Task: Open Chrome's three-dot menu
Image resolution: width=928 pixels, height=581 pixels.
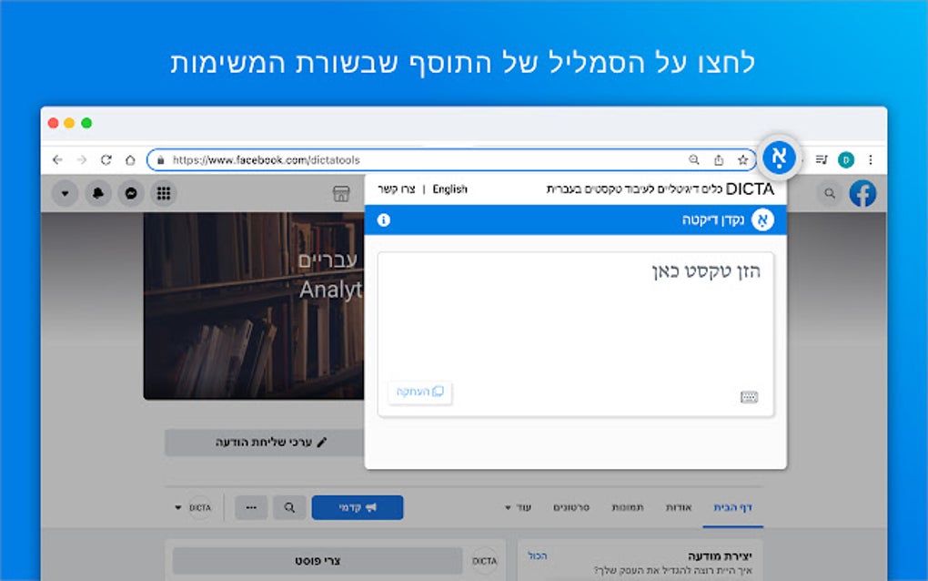Action: click(869, 158)
